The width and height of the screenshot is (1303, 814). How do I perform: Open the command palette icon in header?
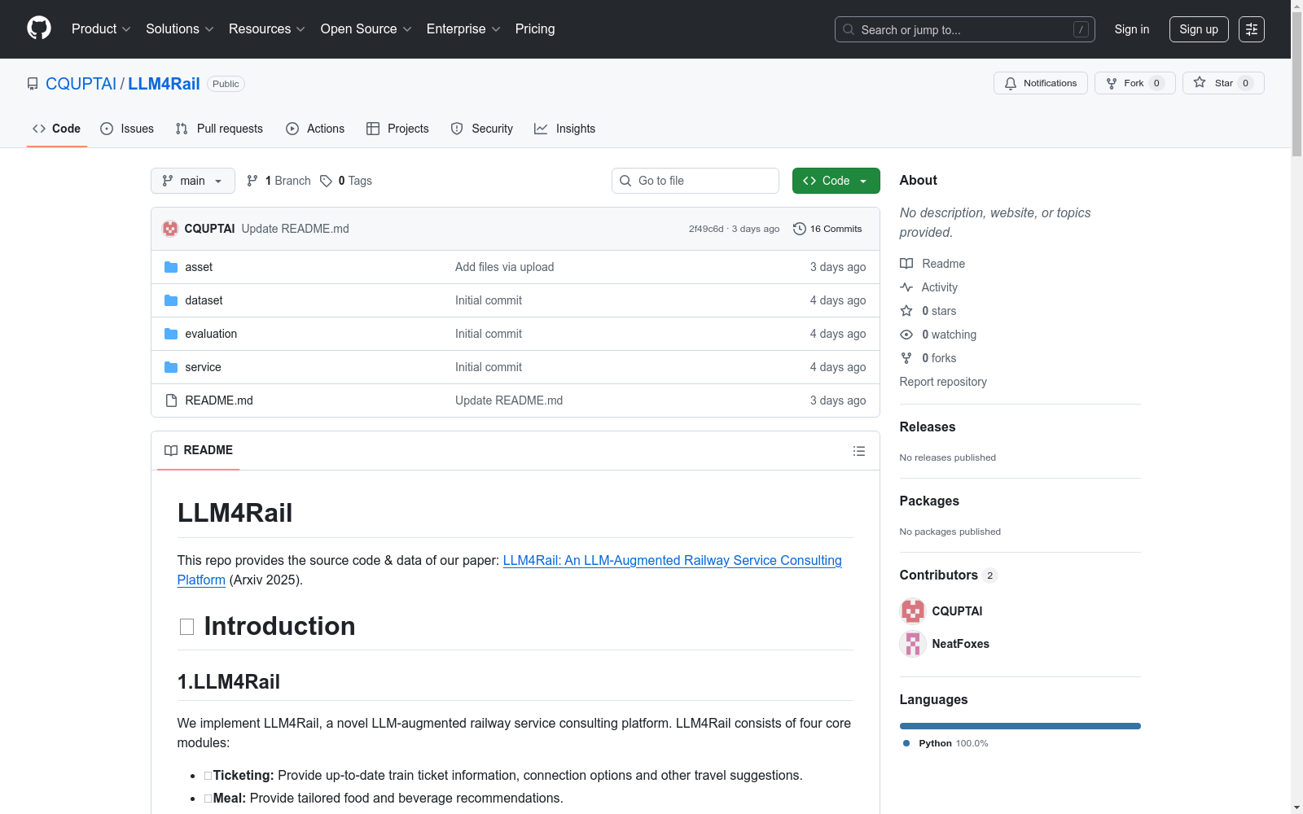pos(1252,29)
